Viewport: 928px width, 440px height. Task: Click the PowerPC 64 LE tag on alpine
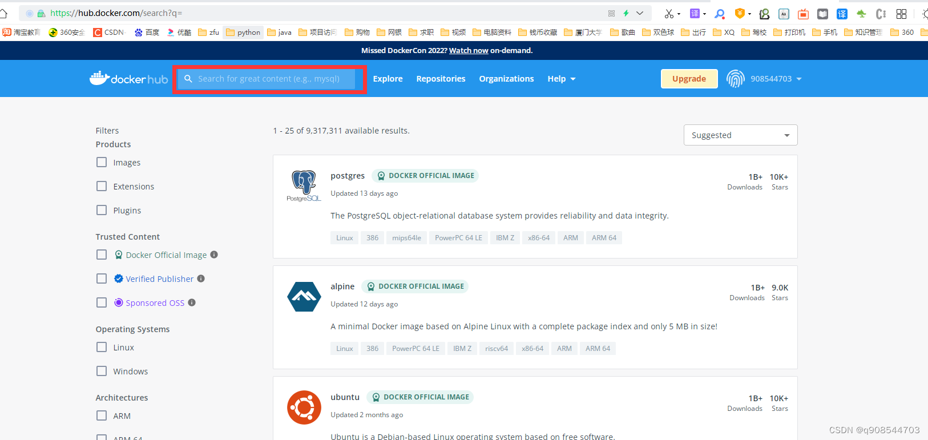[416, 348]
